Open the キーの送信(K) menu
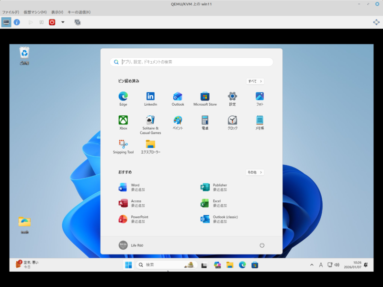 click(79, 12)
